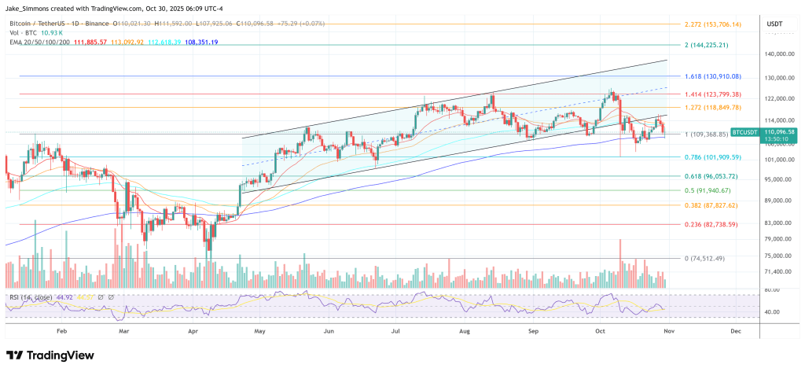Click the first RSI legend circle icon
805x372 pixels.
click(x=100, y=298)
